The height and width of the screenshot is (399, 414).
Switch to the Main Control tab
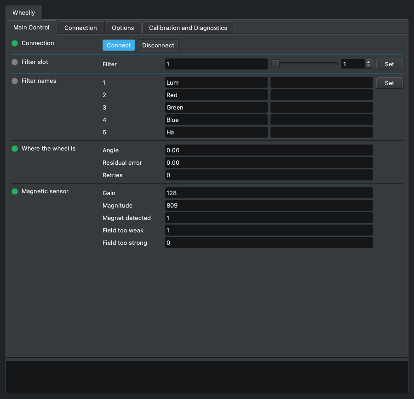click(x=31, y=28)
